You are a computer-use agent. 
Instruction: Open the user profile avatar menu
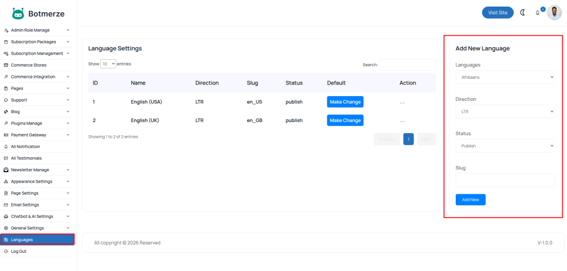click(554, 13)
